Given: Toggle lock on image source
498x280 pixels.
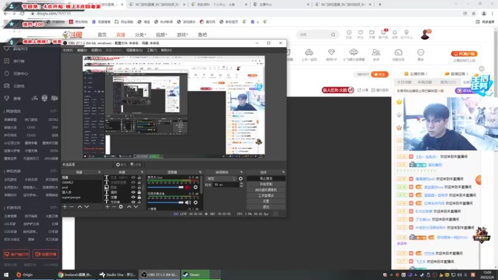Looking at the screenshot, I should coord(139,187).
